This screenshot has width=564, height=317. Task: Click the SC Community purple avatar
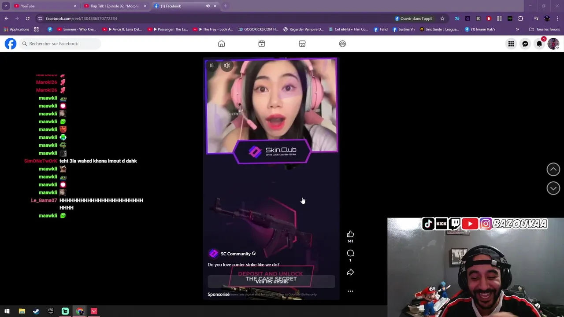(x=213, y=254)
